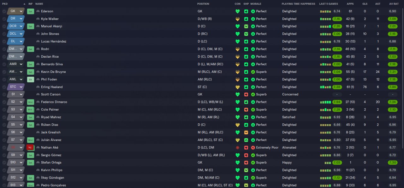The height and width of the screenshot is (188, 404).
Task: Sort by the GLS column header
Action: coord(365,4)
